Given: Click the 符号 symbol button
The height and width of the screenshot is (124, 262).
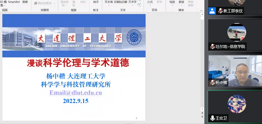Looking at the screenshot, I should [x=159, y=2].
